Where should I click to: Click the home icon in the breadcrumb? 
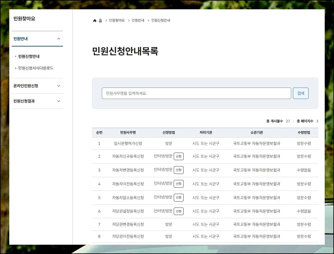[94, 20]
